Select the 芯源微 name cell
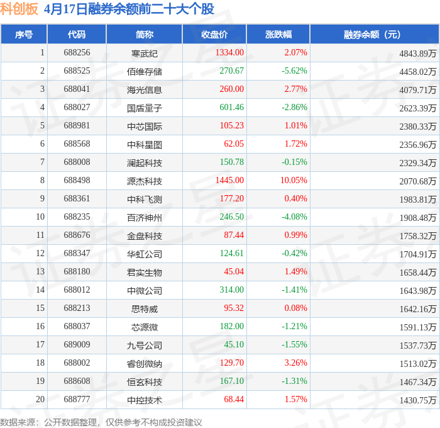 145,327
